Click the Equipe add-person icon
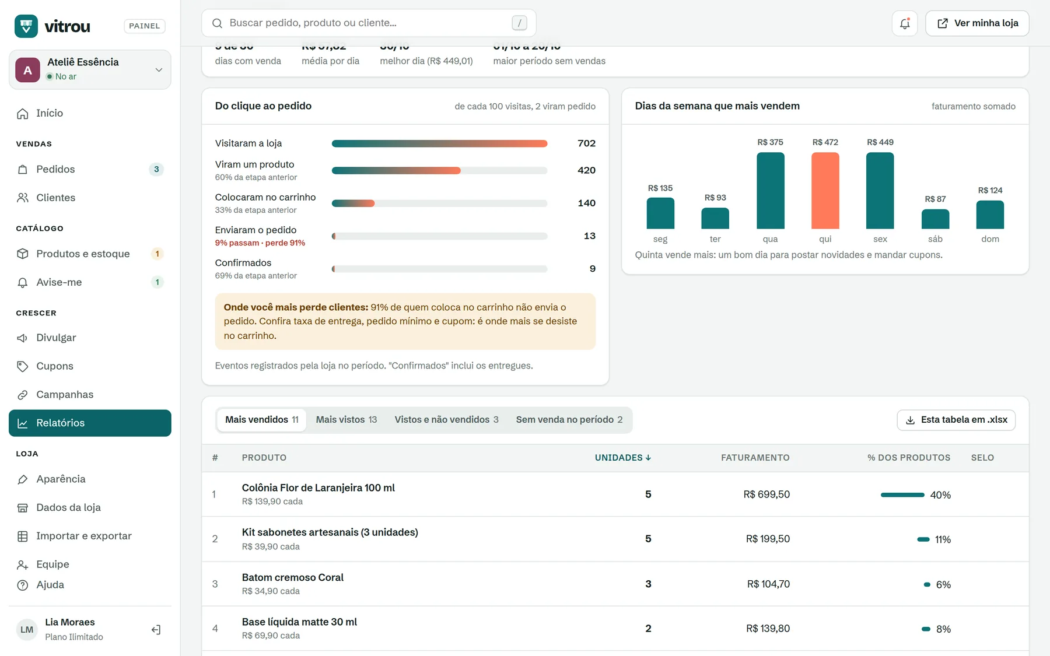Screen dimensions: 1050x656 click(x=23, y=565)
